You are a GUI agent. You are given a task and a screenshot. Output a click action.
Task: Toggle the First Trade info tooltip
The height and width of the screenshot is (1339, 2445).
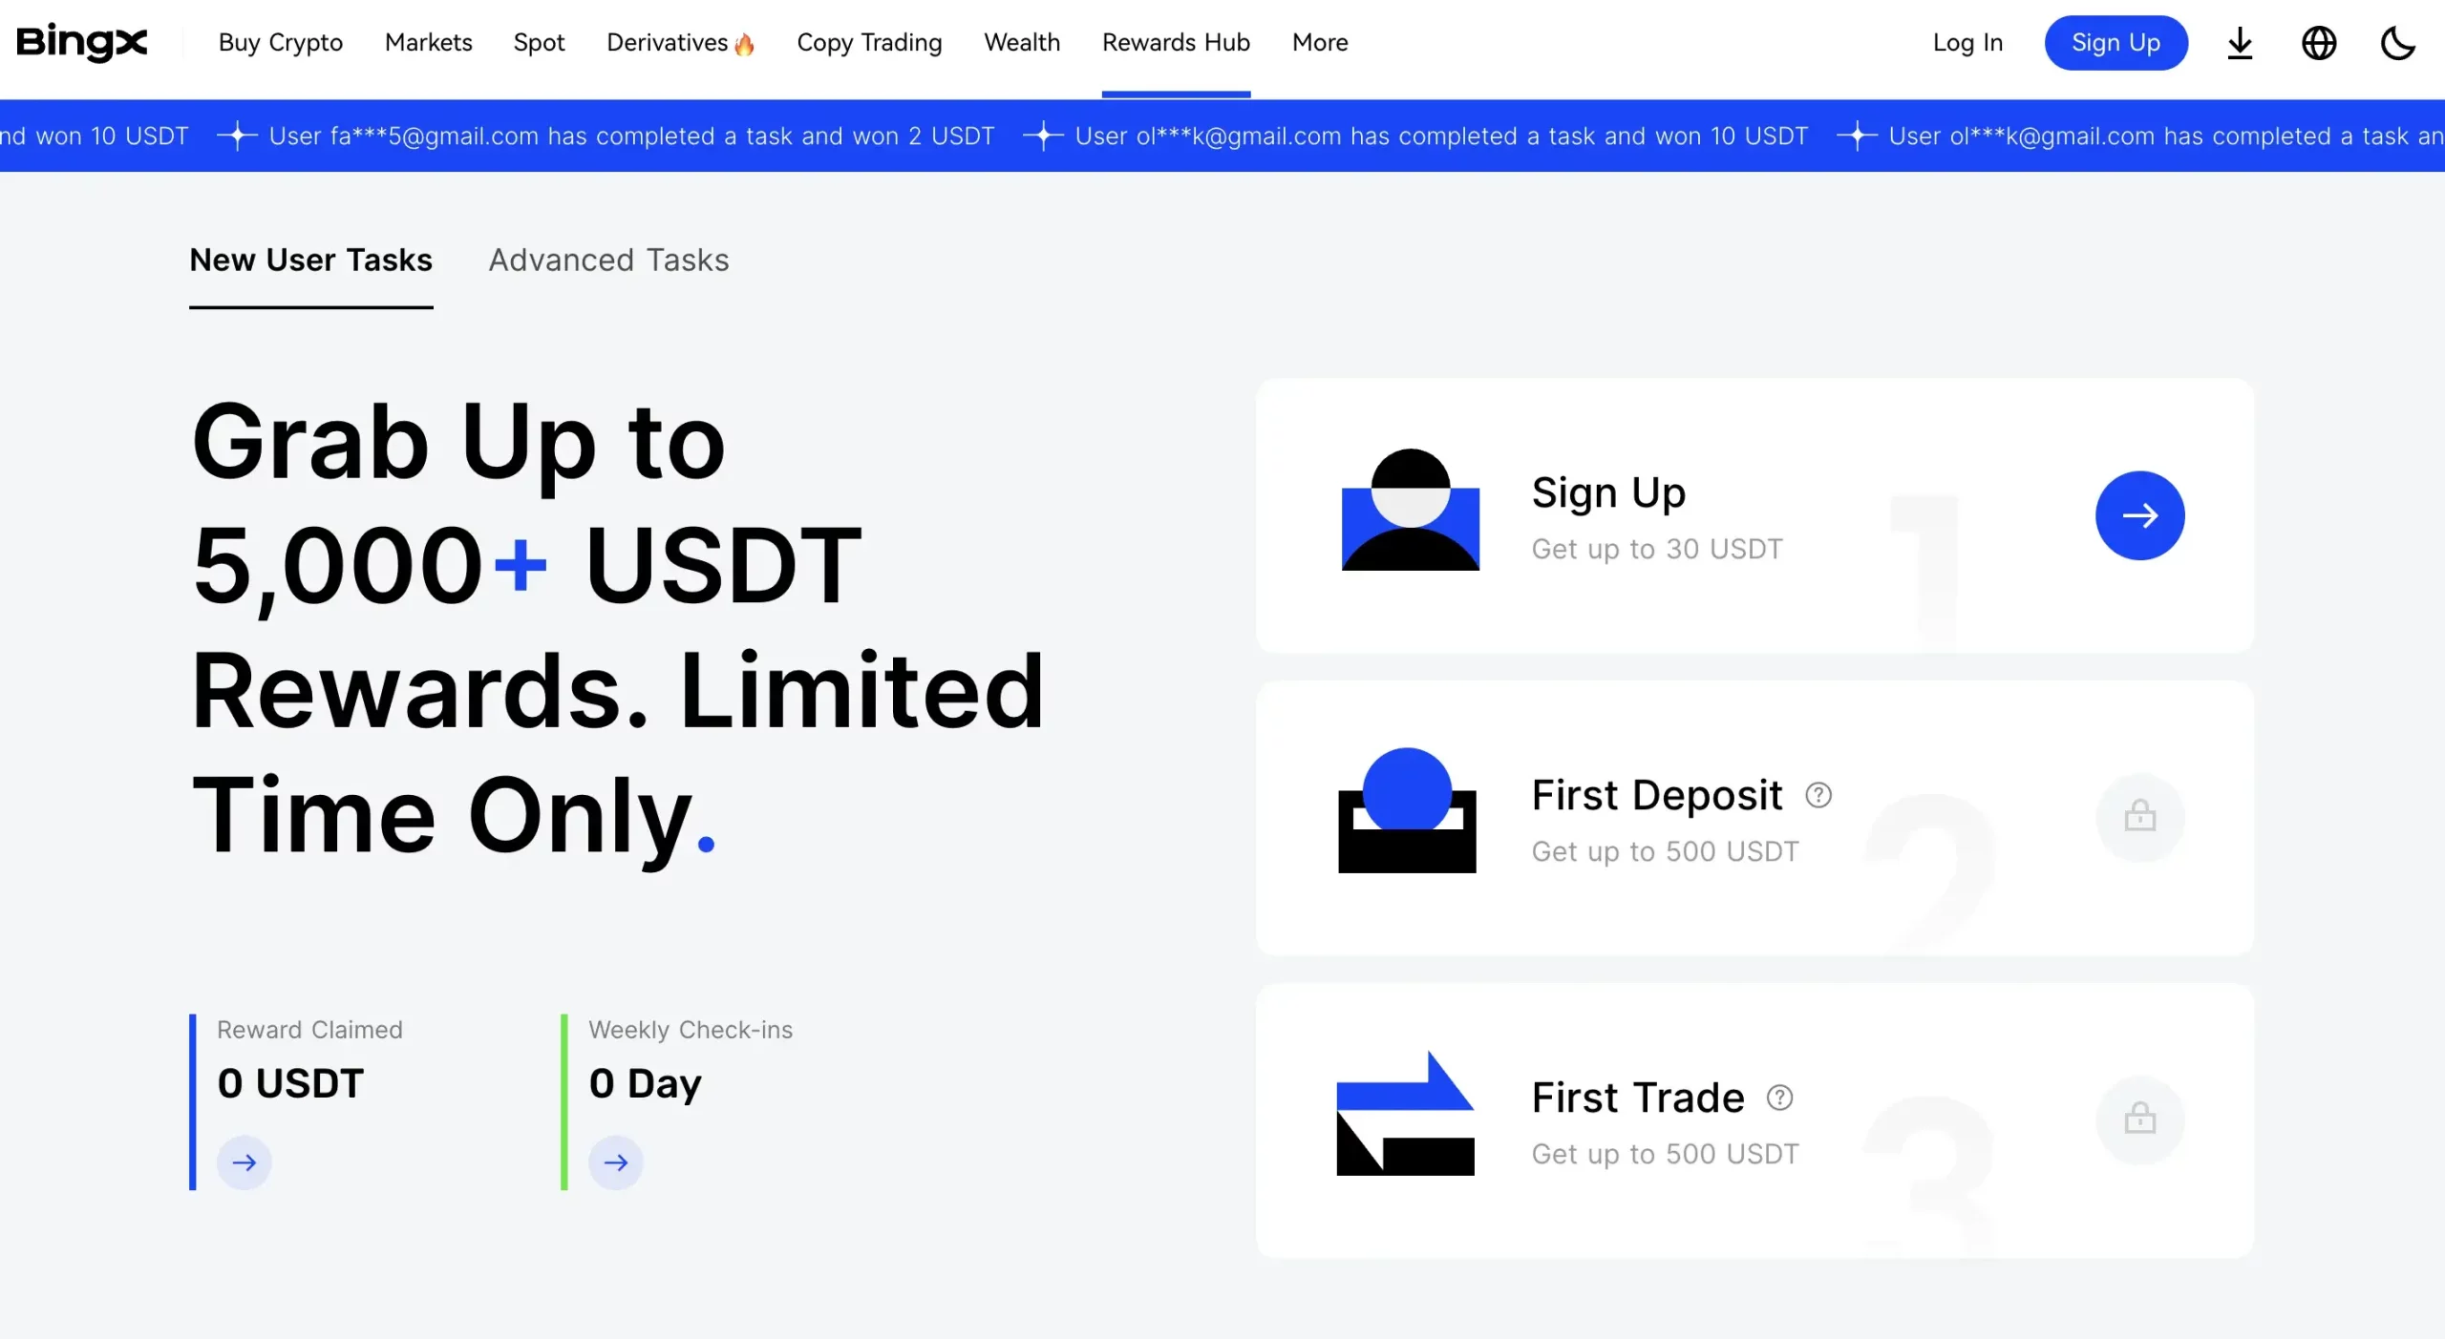point(1780,1097)
